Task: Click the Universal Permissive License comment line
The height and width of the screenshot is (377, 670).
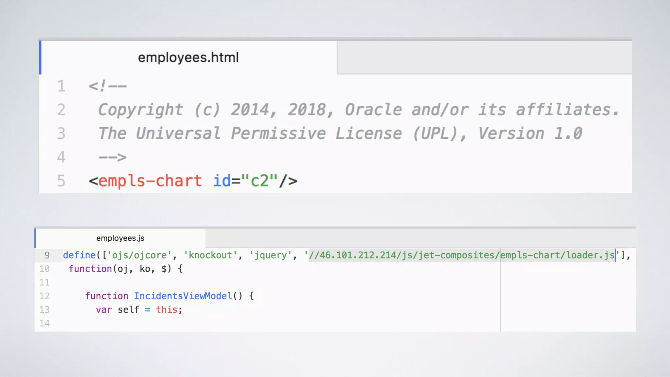Action: [x=340, y=134]
